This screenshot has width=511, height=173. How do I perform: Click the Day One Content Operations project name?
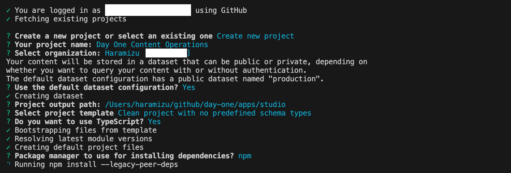pyautogui.click(x=152, y=45)
